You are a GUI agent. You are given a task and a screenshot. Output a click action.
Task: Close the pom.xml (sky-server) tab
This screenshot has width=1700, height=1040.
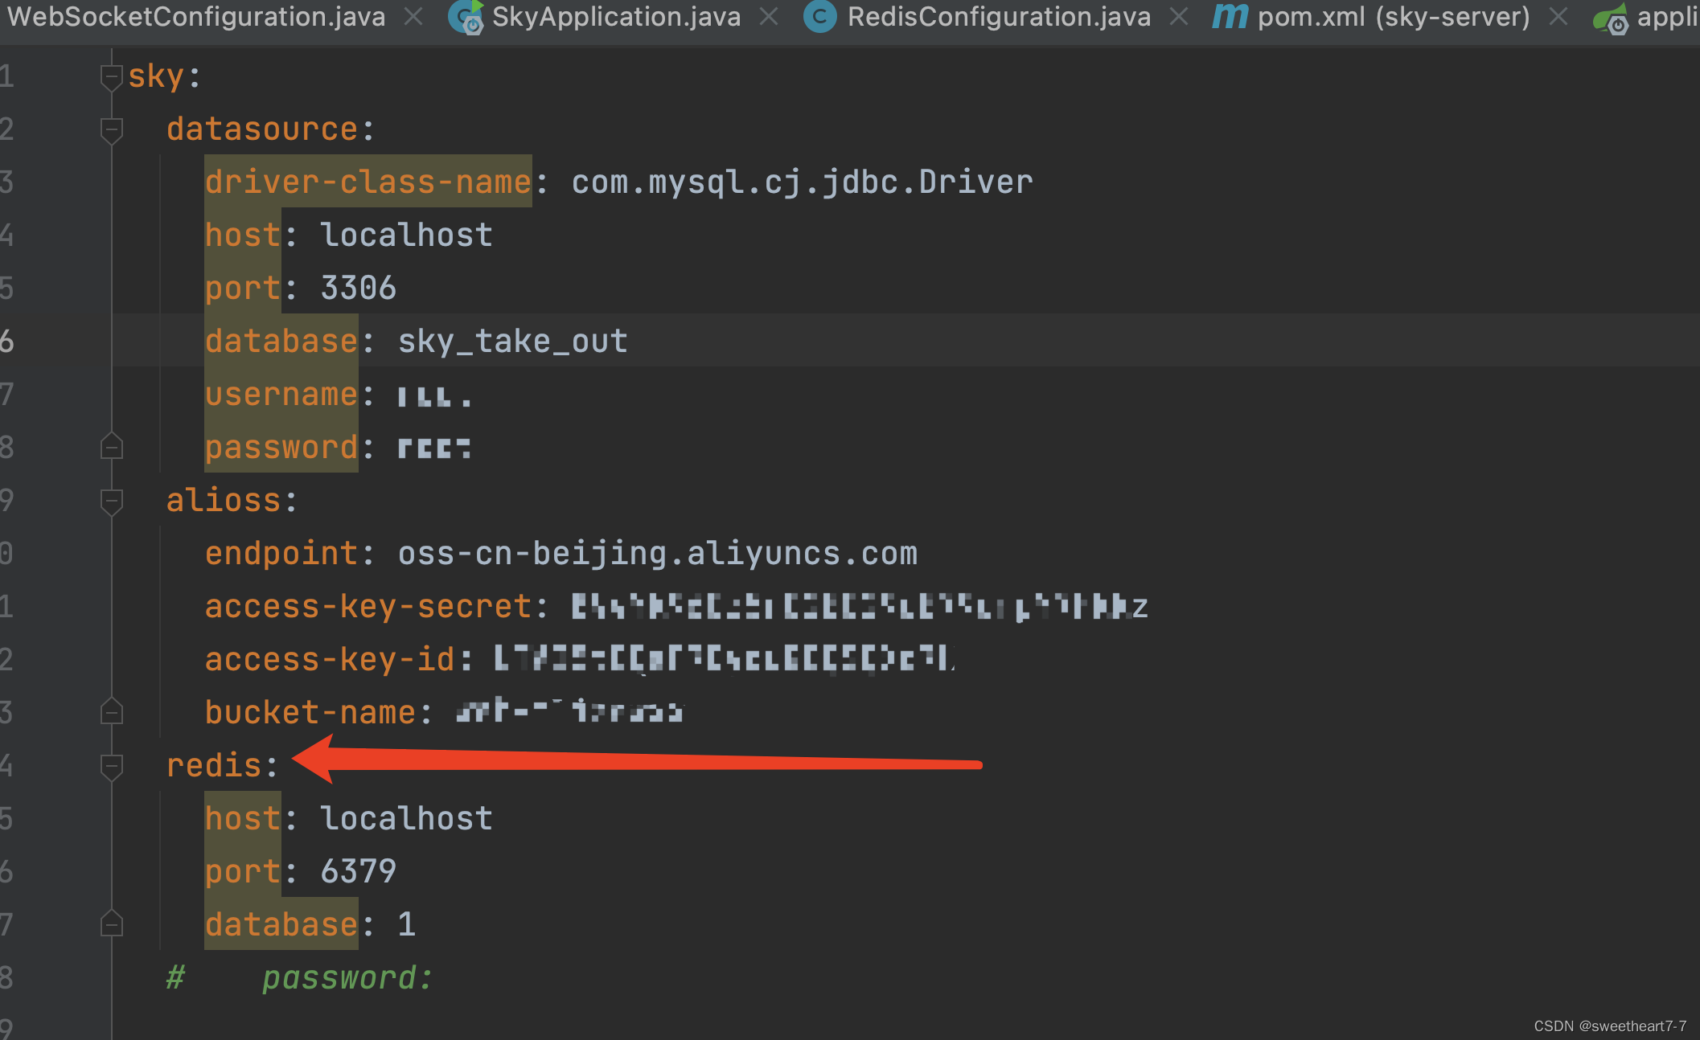pos(1558,17)
